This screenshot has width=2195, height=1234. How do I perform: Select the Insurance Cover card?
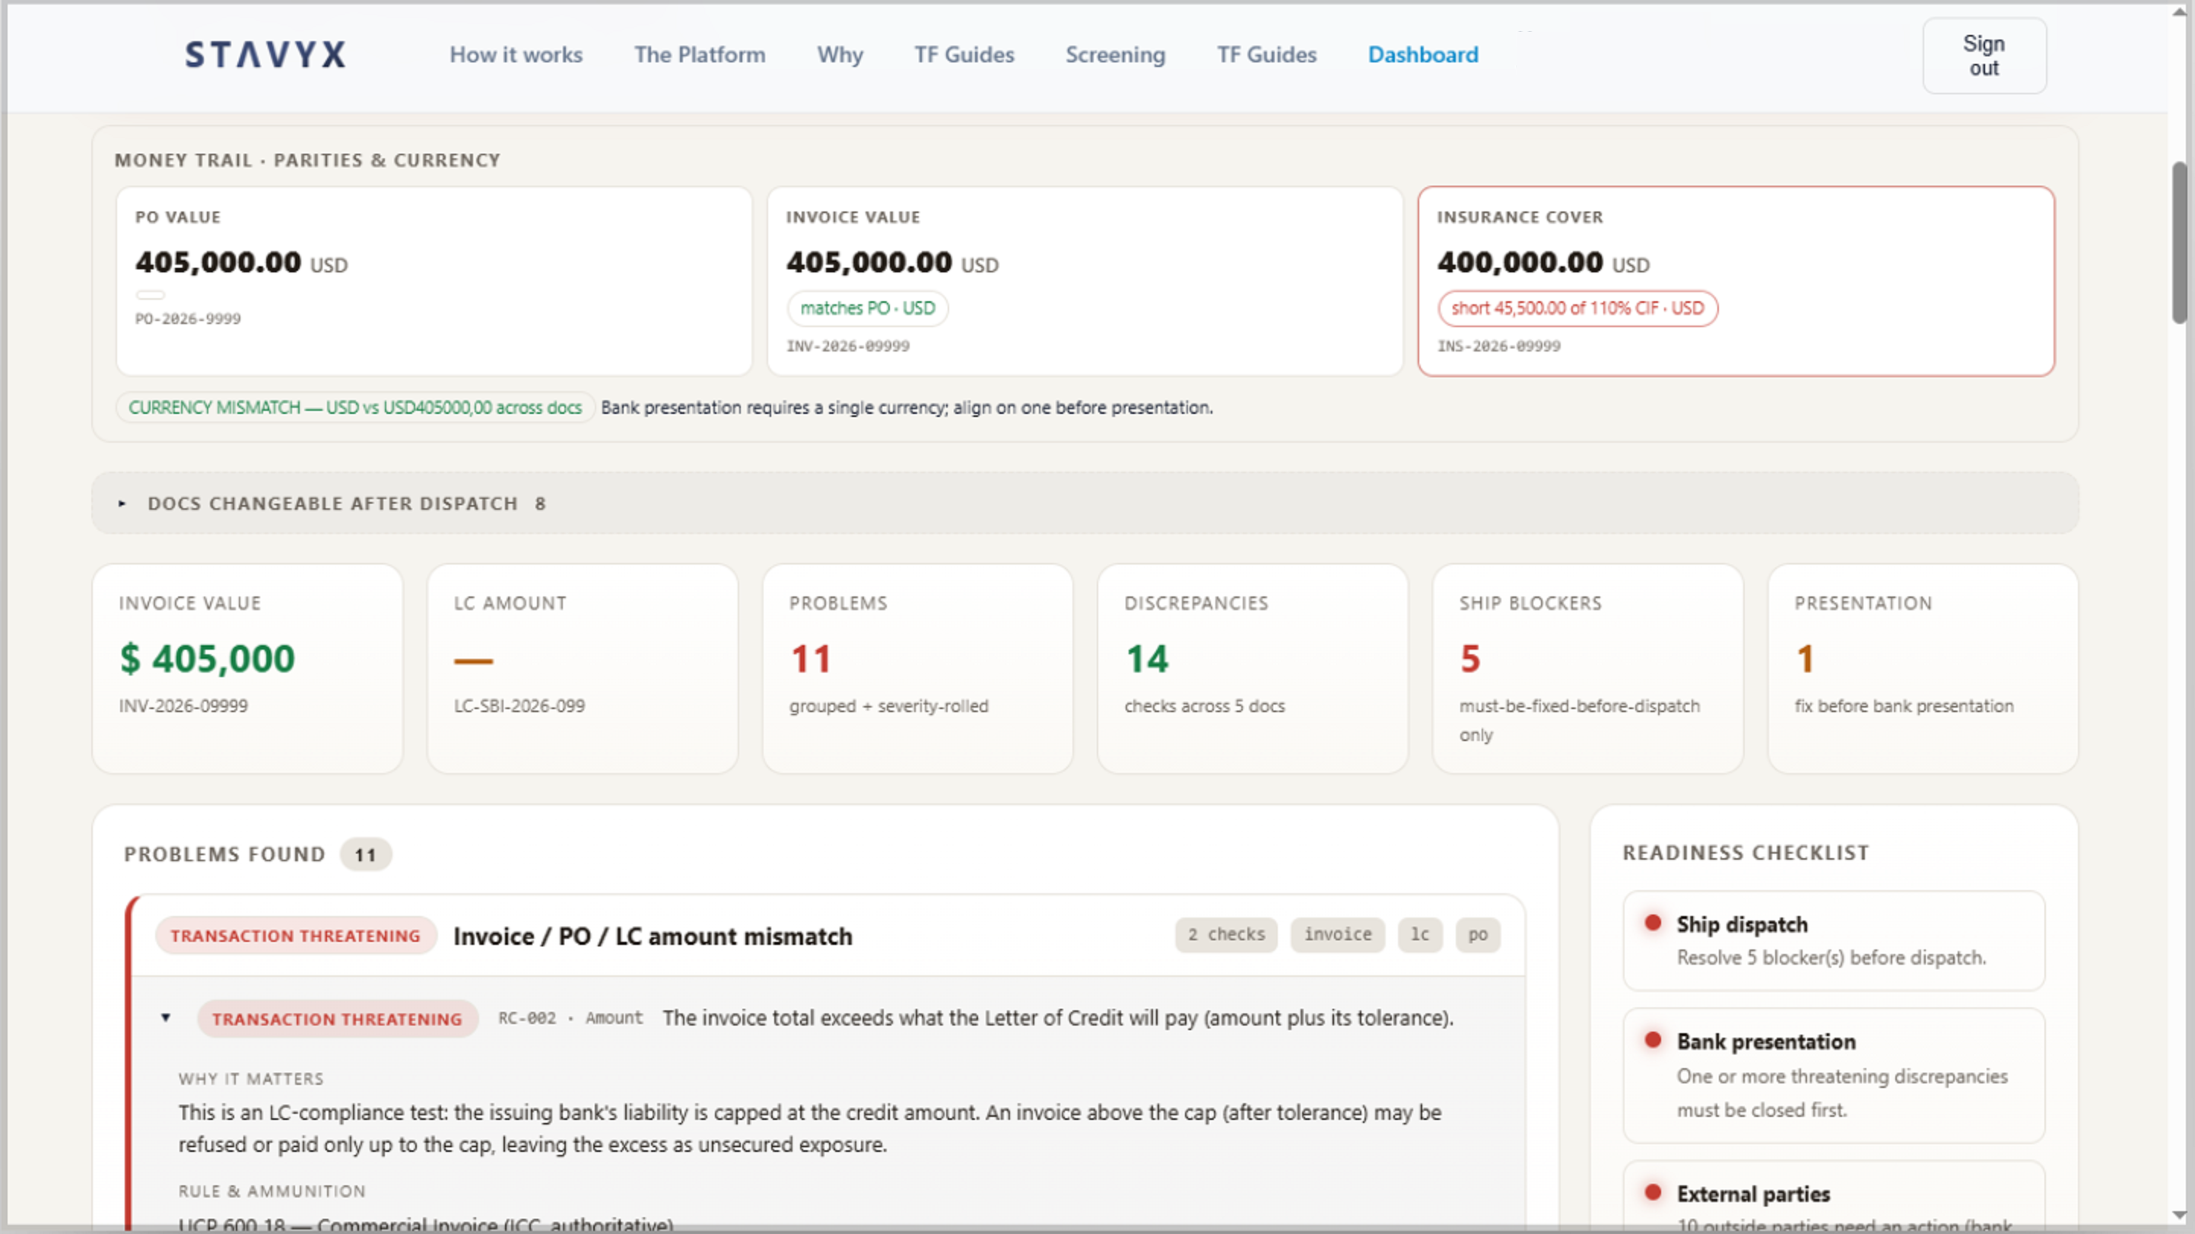click(1736, 281)
